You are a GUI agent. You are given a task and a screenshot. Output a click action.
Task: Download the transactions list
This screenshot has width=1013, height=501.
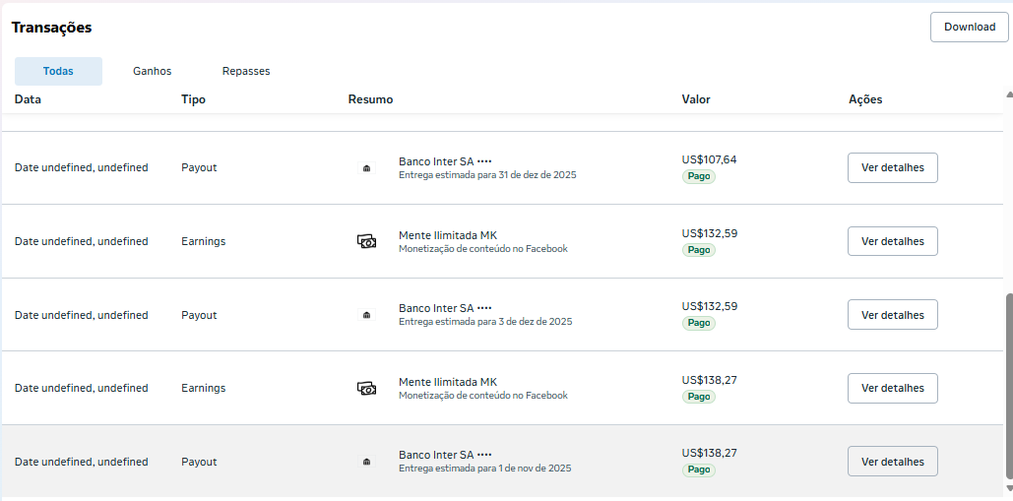(969, 27)
